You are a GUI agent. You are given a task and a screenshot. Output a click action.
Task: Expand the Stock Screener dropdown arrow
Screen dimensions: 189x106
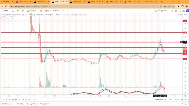click(x=14, y=104)
